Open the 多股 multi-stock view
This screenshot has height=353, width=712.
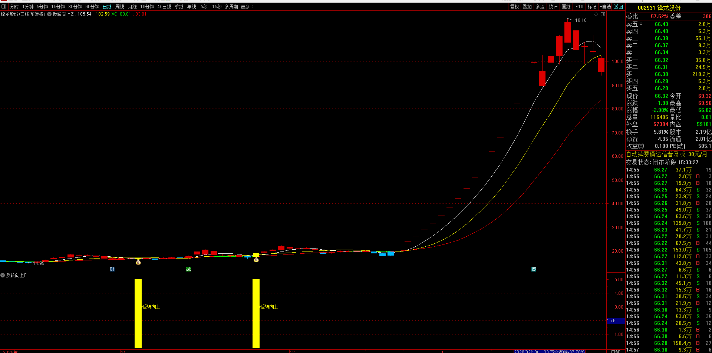(x=540, y=7)
